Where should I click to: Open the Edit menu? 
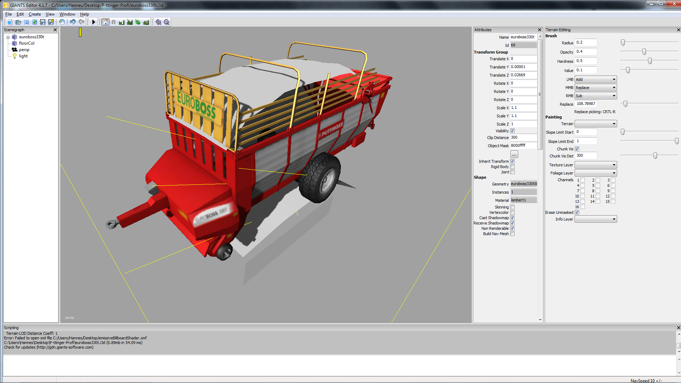20,14
